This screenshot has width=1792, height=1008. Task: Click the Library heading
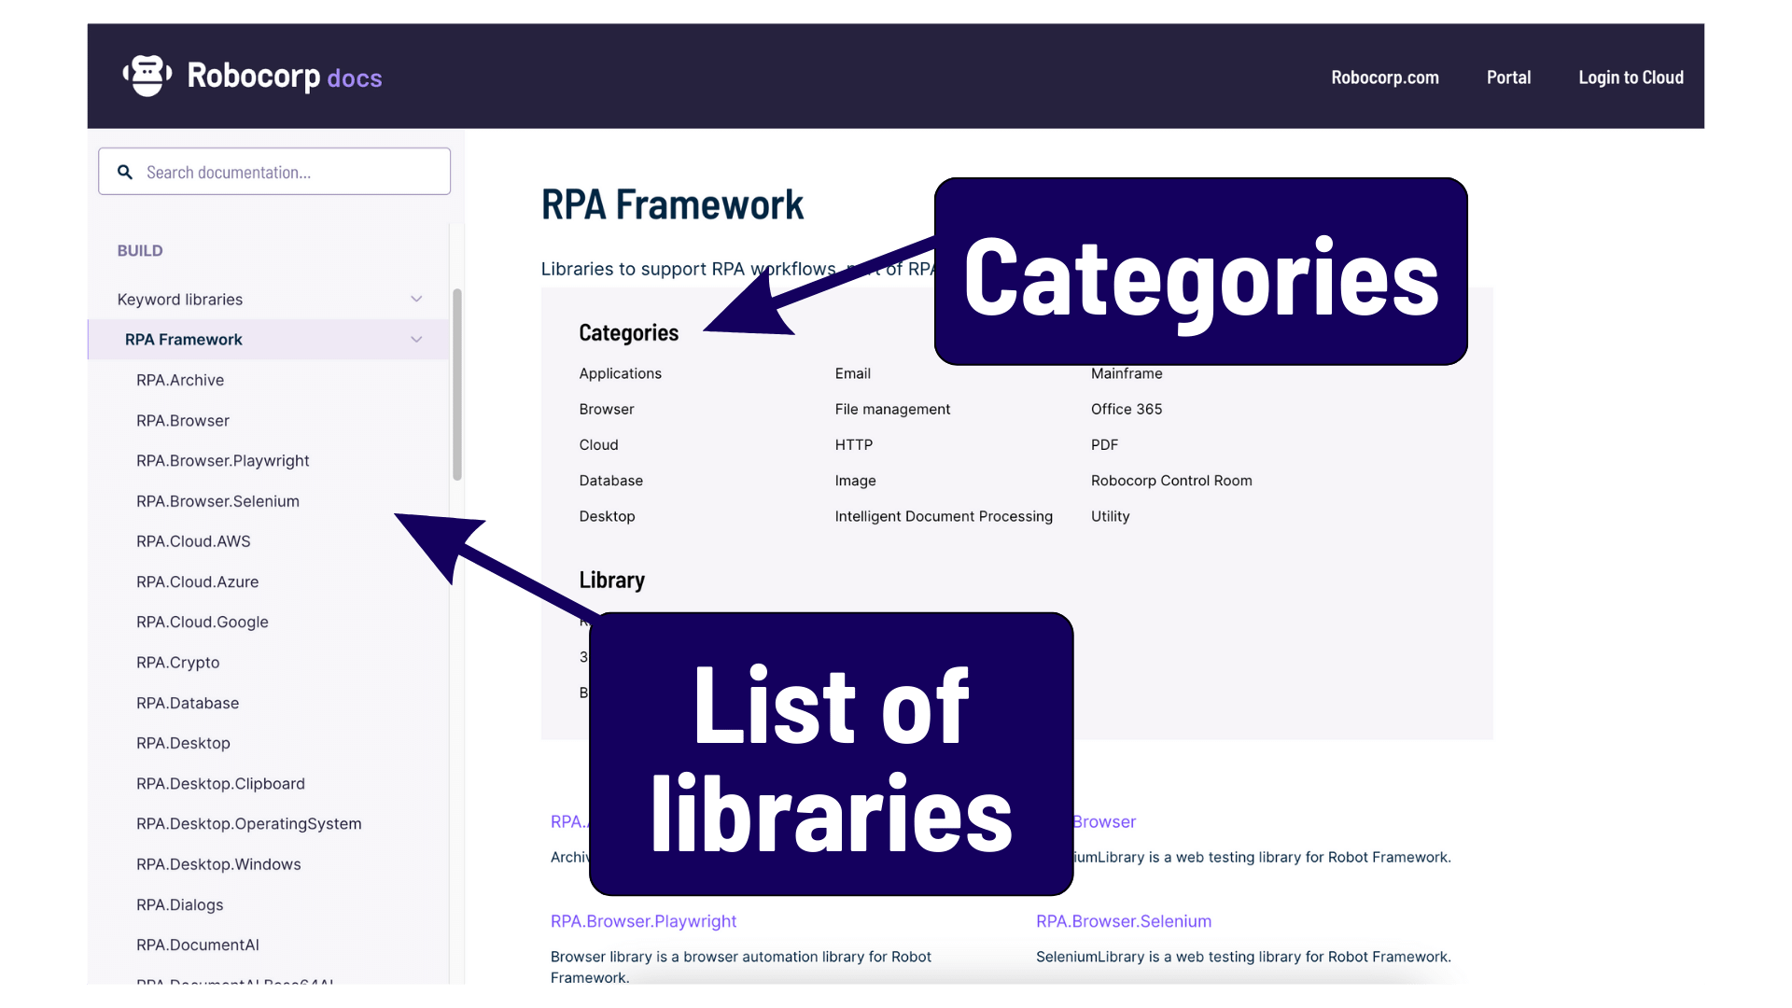pyautogui.click(x=612, y=580)
